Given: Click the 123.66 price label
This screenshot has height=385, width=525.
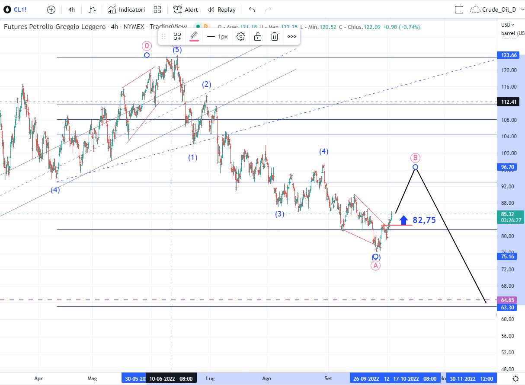Looking at the screenshot, I should pyautogui.click(x=509, y=55).
